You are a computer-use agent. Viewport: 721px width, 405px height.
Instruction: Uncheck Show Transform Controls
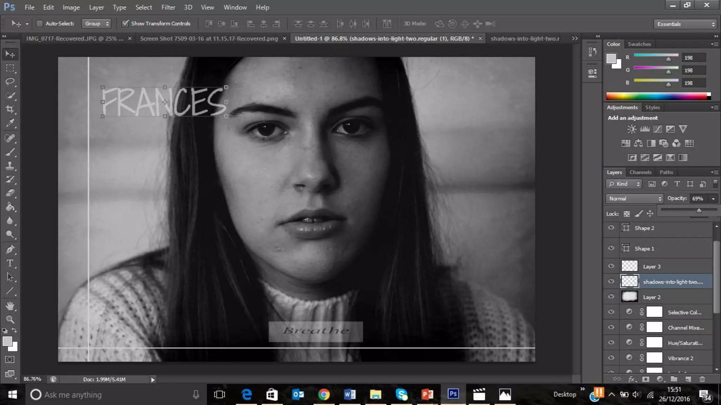coord(125,24)
